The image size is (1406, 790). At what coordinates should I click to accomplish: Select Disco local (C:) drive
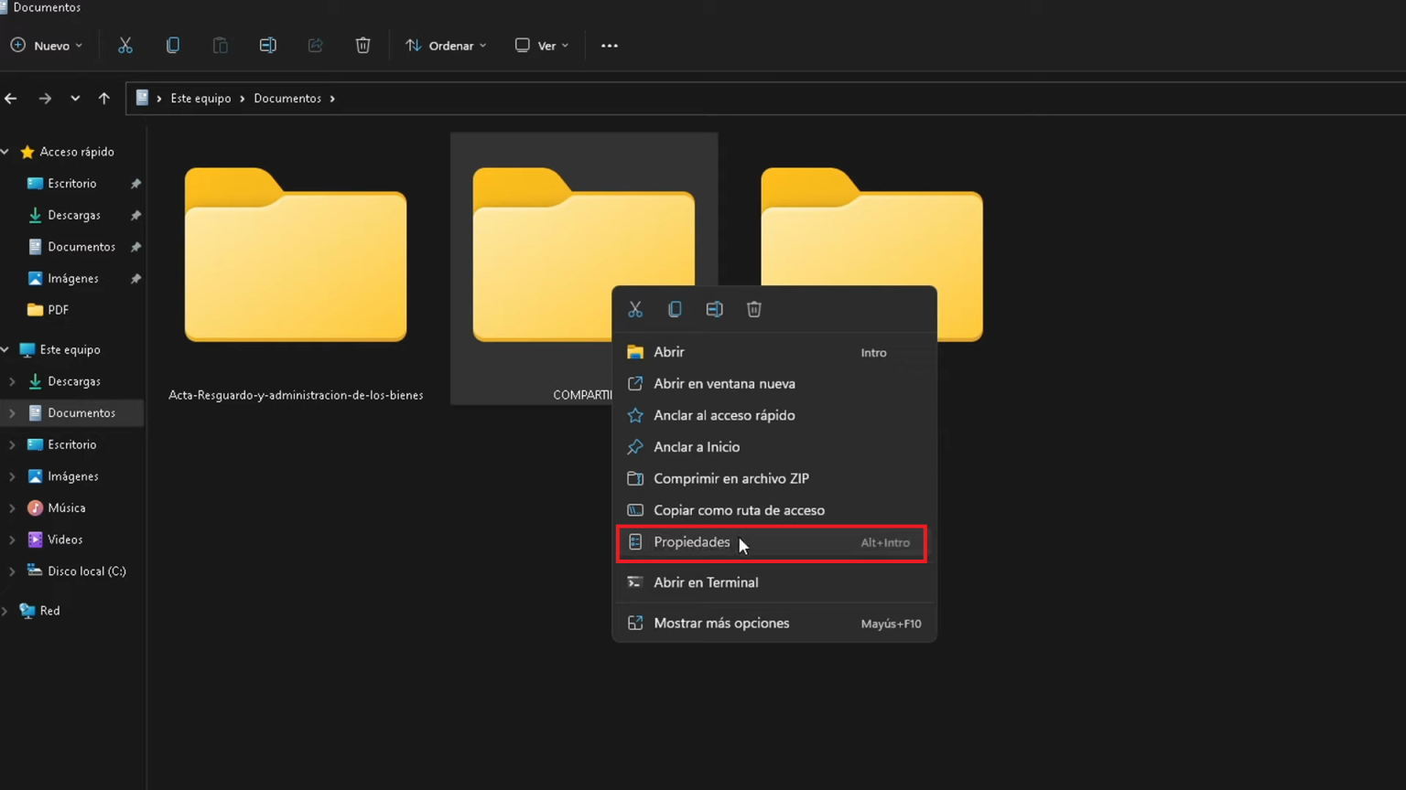tap(87, 571)
